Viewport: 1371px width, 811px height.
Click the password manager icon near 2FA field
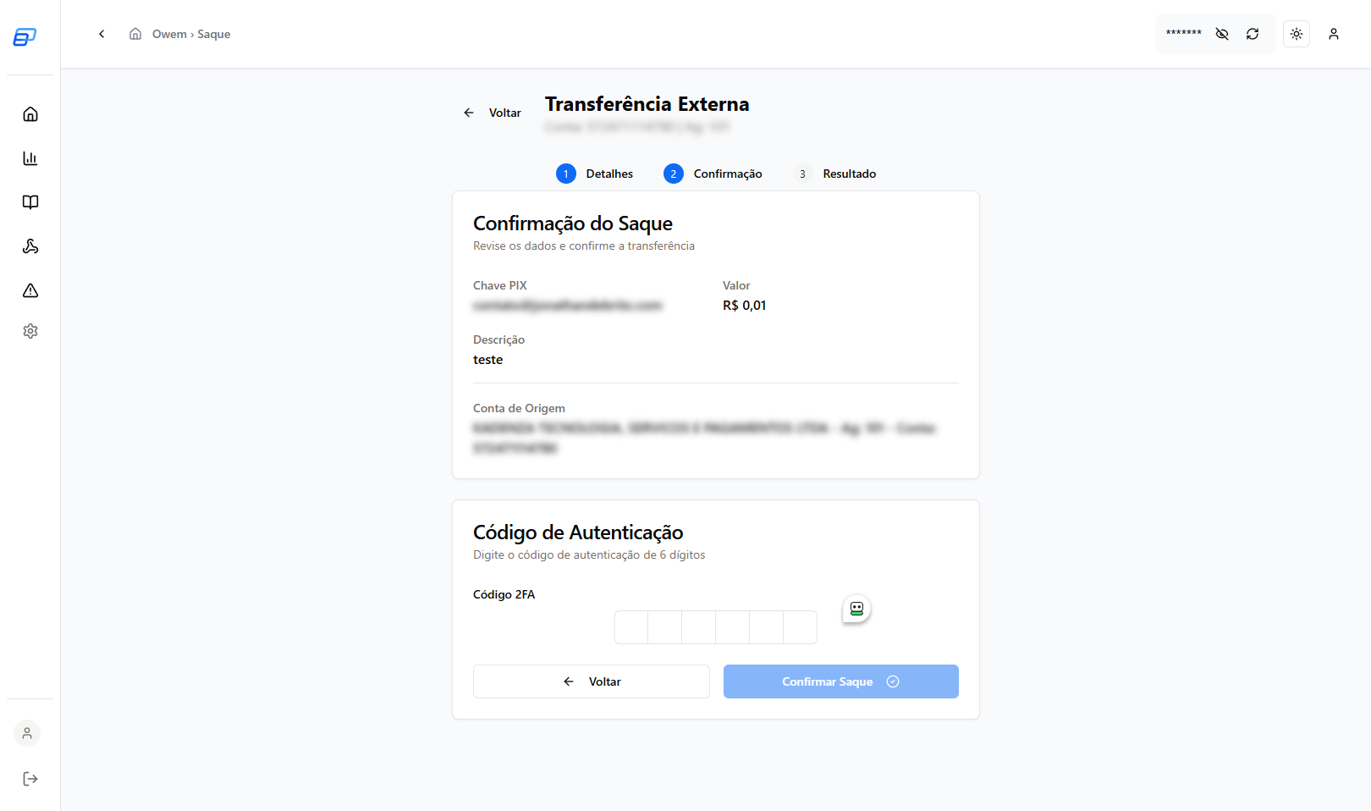[856, 609]
